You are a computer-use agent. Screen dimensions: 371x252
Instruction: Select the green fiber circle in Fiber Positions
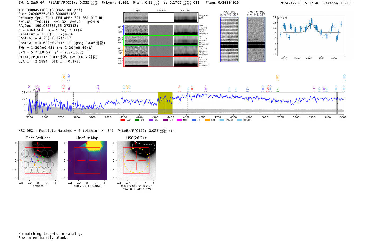(x=41, y=159)
